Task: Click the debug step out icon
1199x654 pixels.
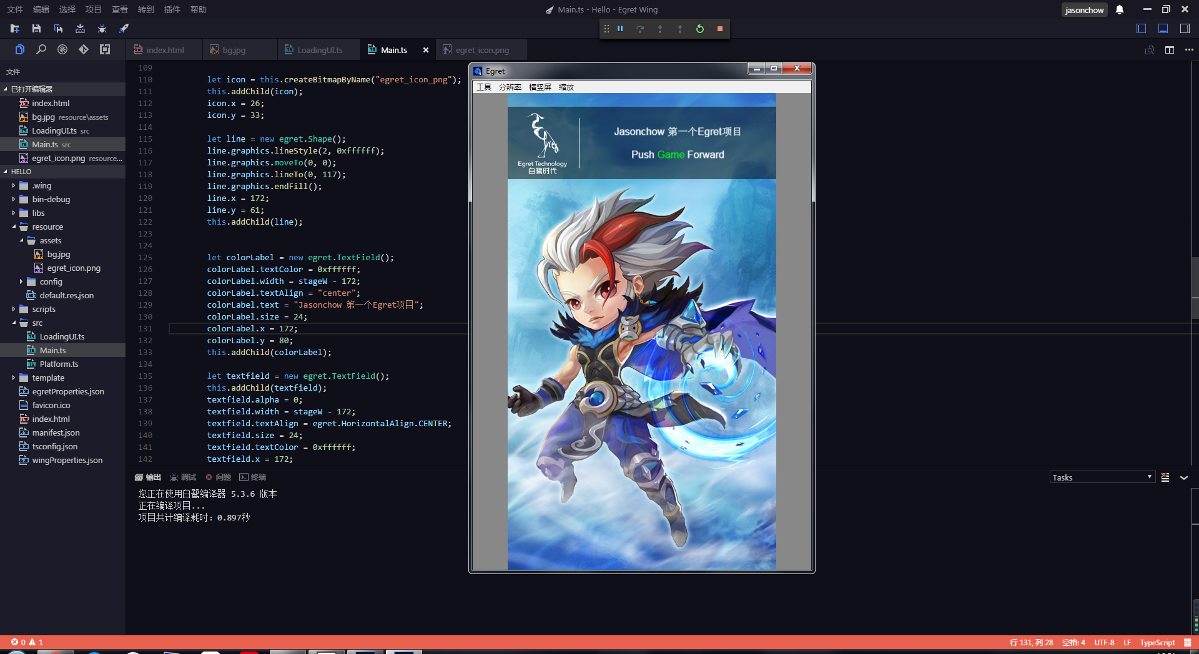Action: [x=680, y=29]
